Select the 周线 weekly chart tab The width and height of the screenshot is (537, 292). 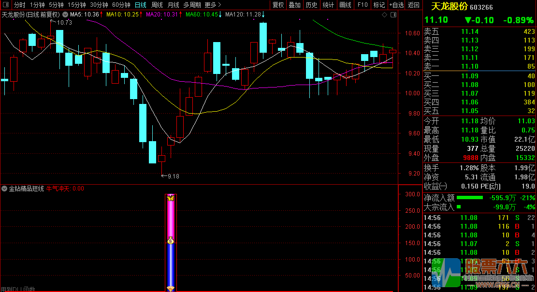pyautogui.click(x=157, y=5)
